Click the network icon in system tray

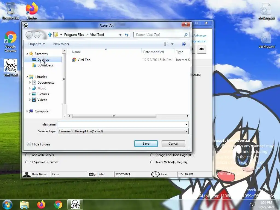click(x=252, y=205)
